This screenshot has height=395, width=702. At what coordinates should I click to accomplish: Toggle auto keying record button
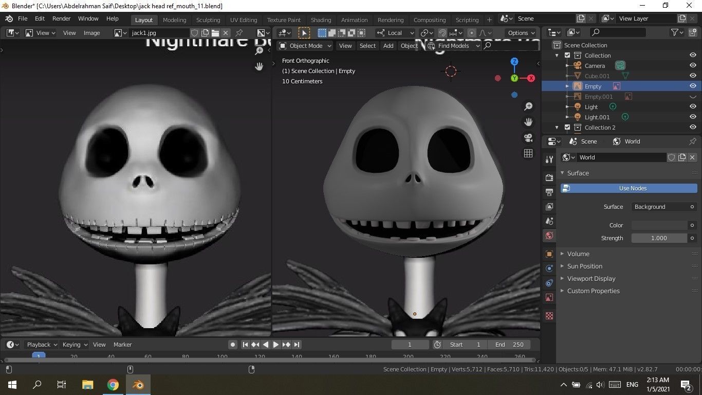[x=233, y=345]
